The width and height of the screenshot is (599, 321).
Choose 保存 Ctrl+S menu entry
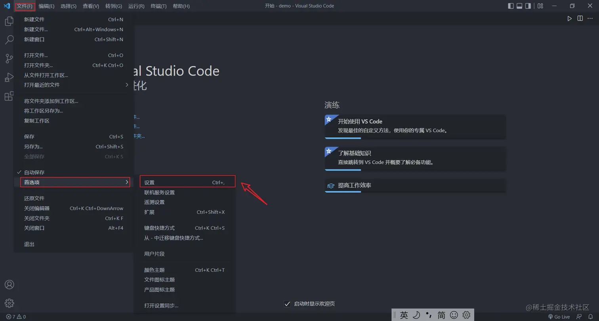74,137
